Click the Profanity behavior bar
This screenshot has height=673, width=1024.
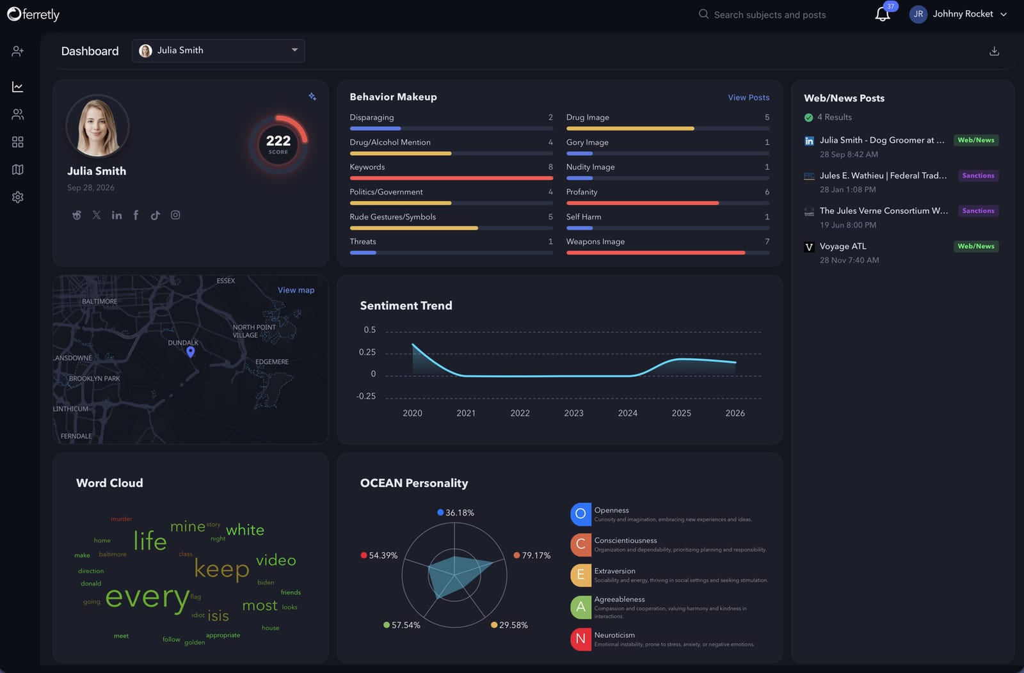[668, 203]
